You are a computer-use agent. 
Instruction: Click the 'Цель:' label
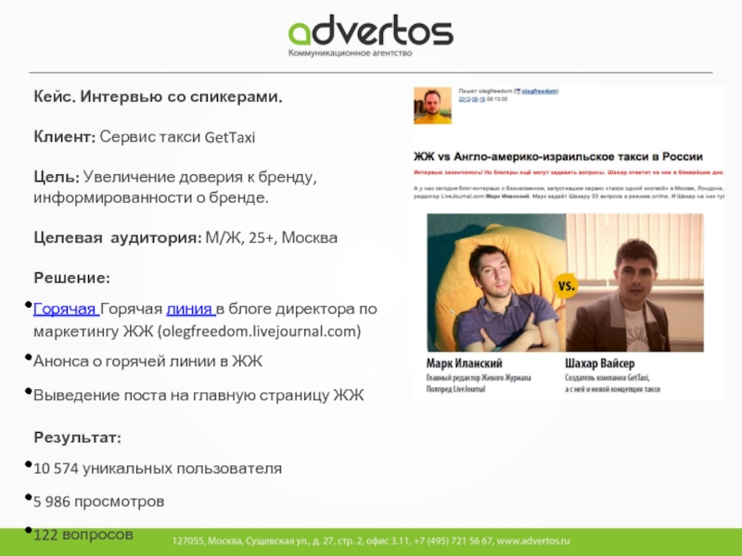point(57,177)
